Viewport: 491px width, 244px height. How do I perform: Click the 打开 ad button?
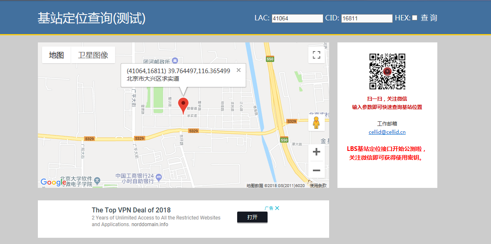[x=252, y=217]
